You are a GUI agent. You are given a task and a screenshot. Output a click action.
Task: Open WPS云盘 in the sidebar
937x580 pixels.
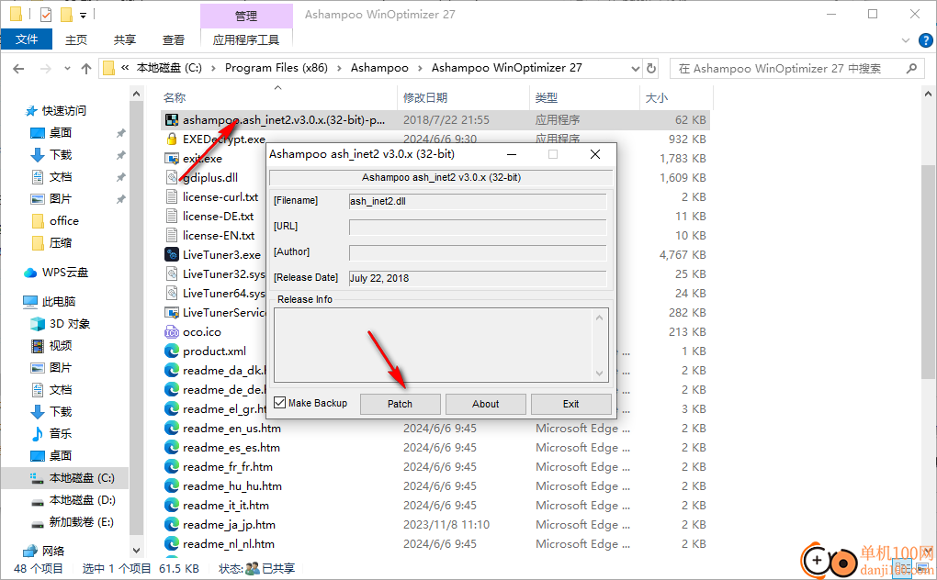pyautogui.click(x=64, y=273)
